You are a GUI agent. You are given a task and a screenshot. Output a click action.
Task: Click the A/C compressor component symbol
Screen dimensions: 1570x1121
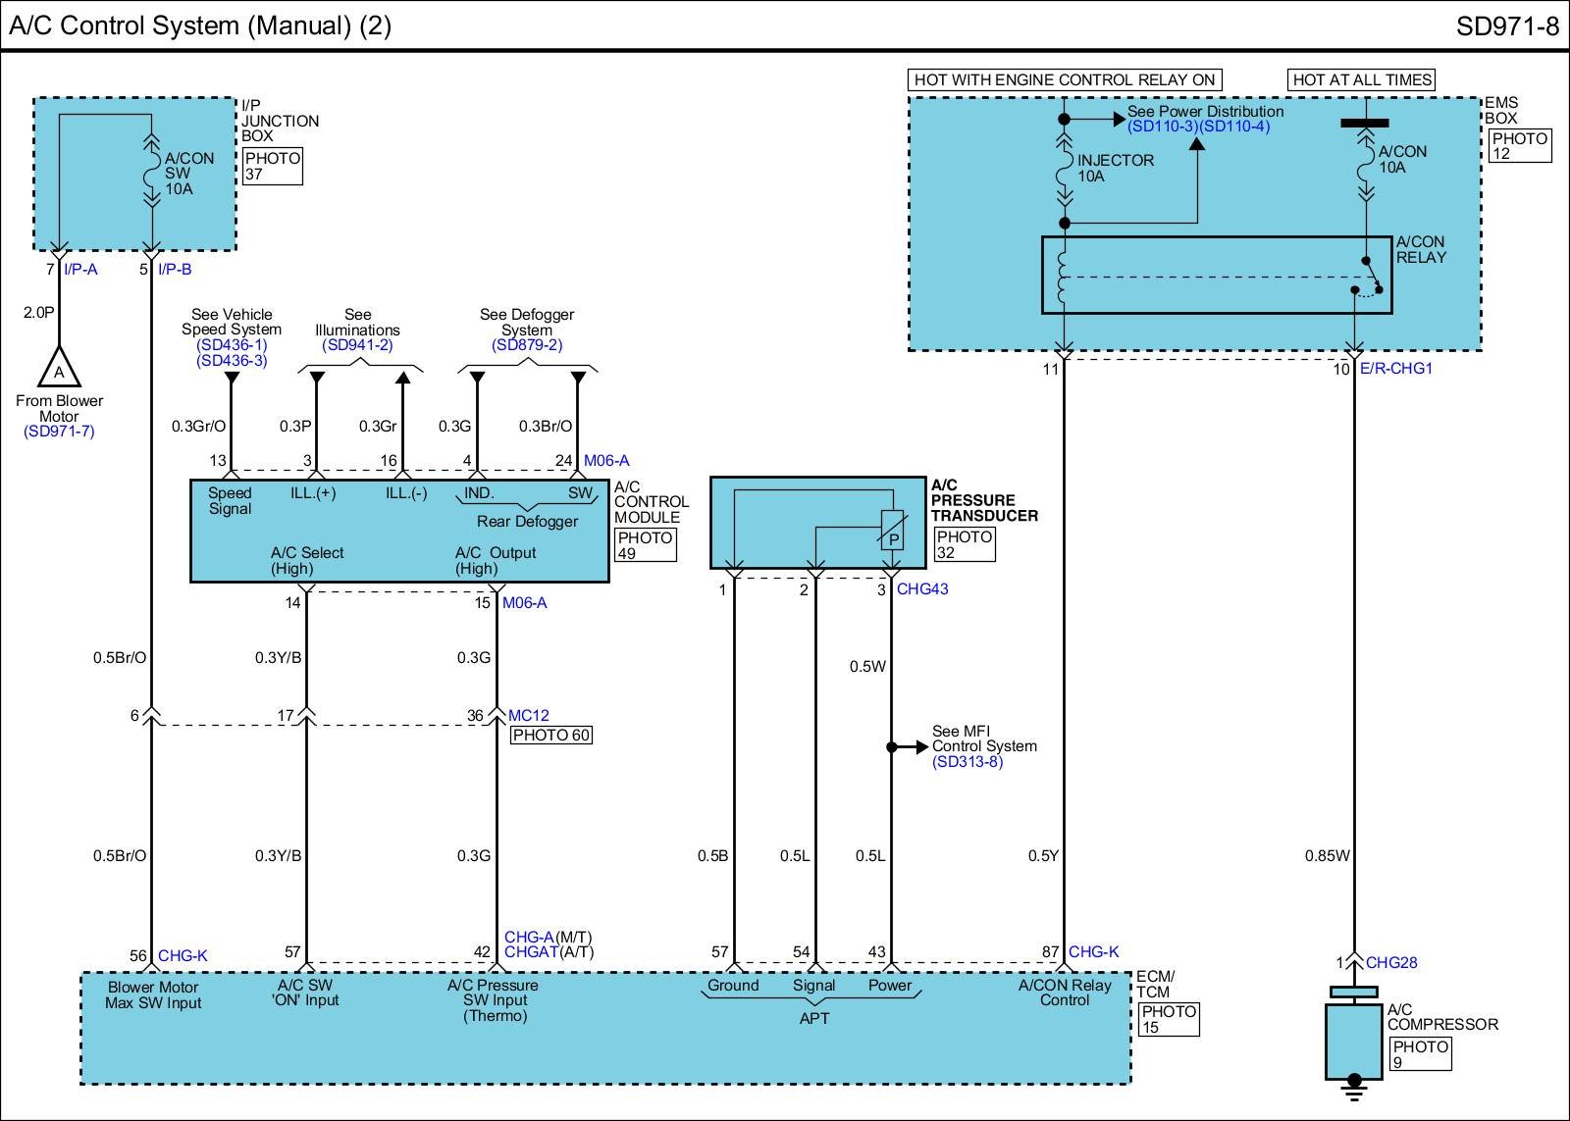(x=1353, y=1040)
